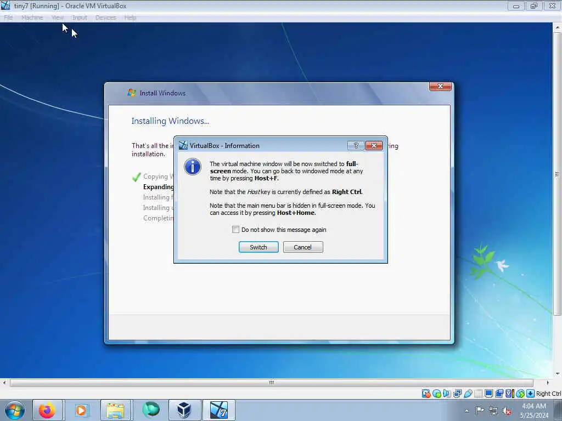562x421 pixels.
Task: Click the taskbar clock showing 4:04 AM
Action: [x=534, y=411]
